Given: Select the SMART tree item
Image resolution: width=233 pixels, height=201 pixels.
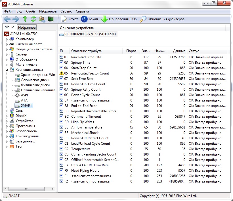Looking at the screenshot, I should (24, 105).
